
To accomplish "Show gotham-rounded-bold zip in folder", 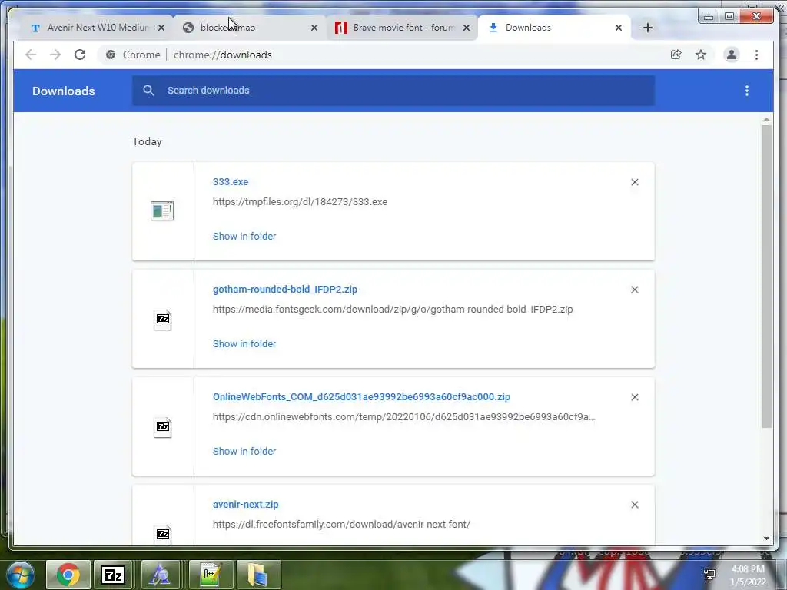I will pyautogui.click(x=244, y=343).
